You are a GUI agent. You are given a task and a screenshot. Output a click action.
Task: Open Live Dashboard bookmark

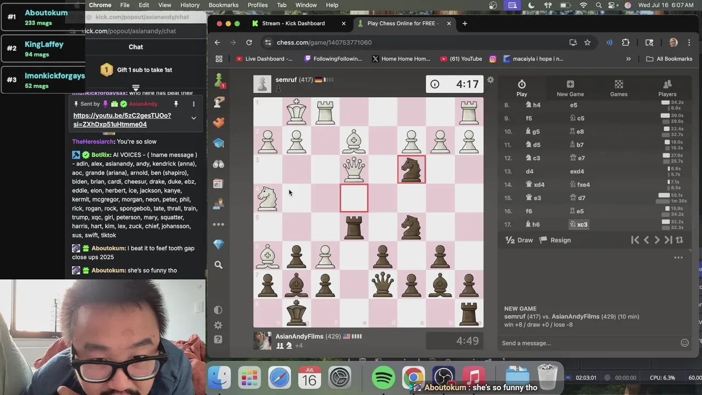click(264, 59)
